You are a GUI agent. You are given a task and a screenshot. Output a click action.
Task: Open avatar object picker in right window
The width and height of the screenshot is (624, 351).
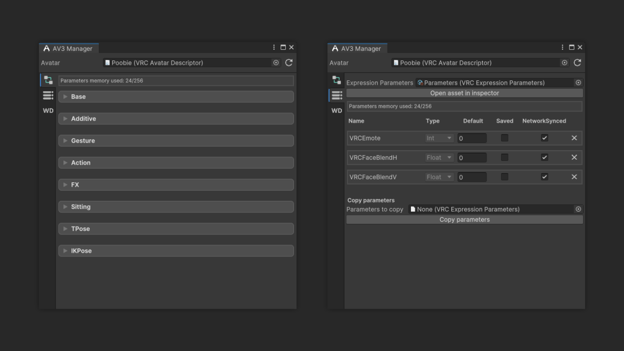coord(565,62)
